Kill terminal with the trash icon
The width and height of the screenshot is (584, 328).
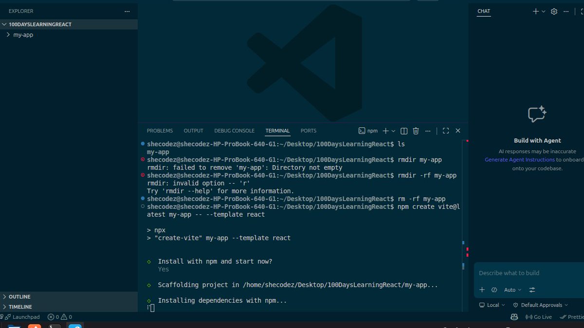pos(416,131)
